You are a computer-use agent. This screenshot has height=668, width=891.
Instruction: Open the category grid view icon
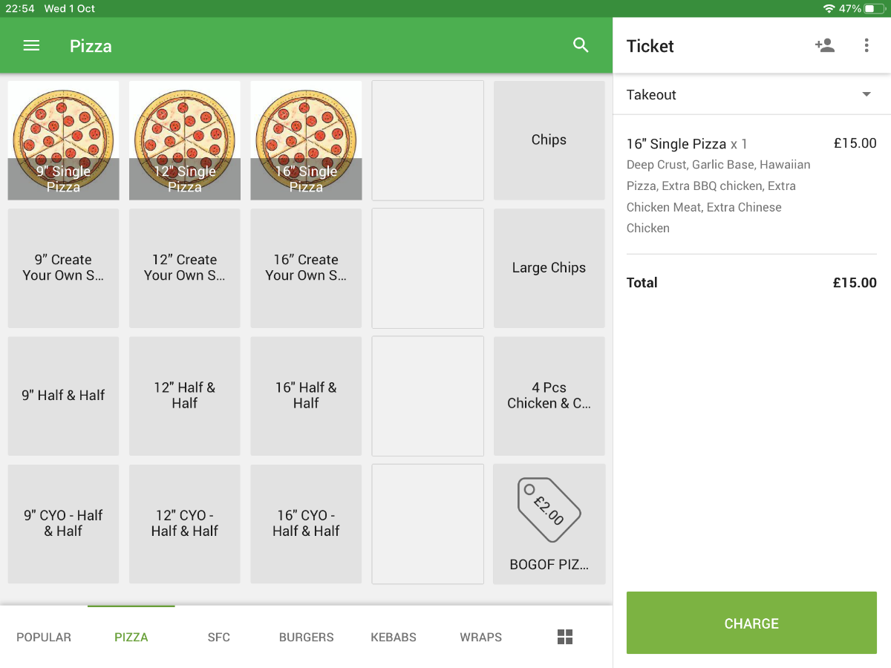tap(565, 637)
